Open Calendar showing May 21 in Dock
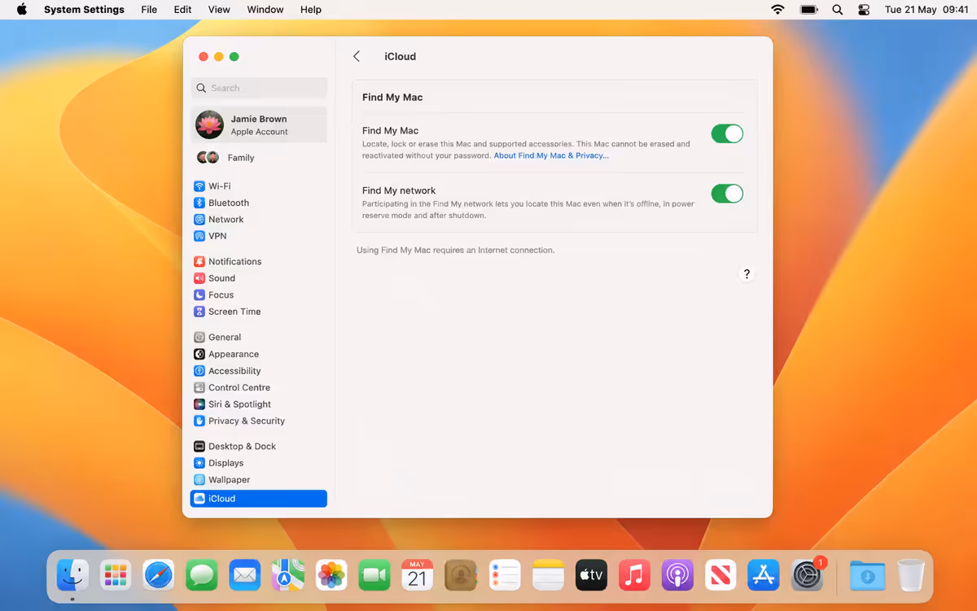Screen dimensions: 977x611 [x=418, y=575]
